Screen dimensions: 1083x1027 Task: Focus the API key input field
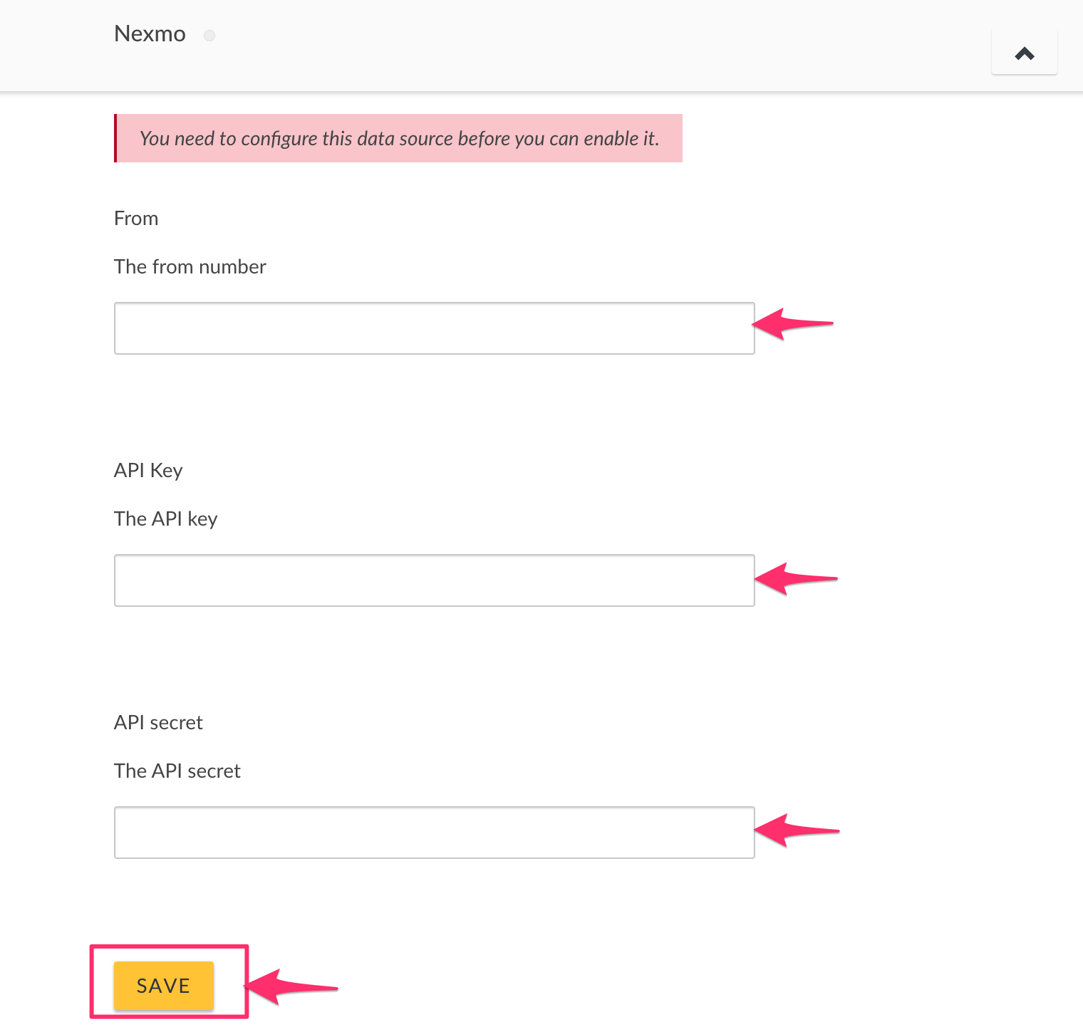[434, 580]
